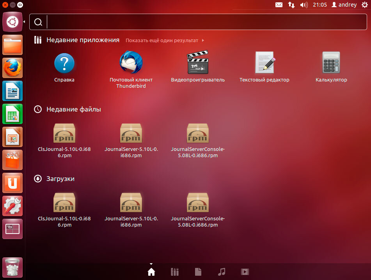371x280 pixels.
Task: Open recent file JournalServer-5.10L-0.i686.rpm
Action: pyautogui.click(x=131, y=141)
